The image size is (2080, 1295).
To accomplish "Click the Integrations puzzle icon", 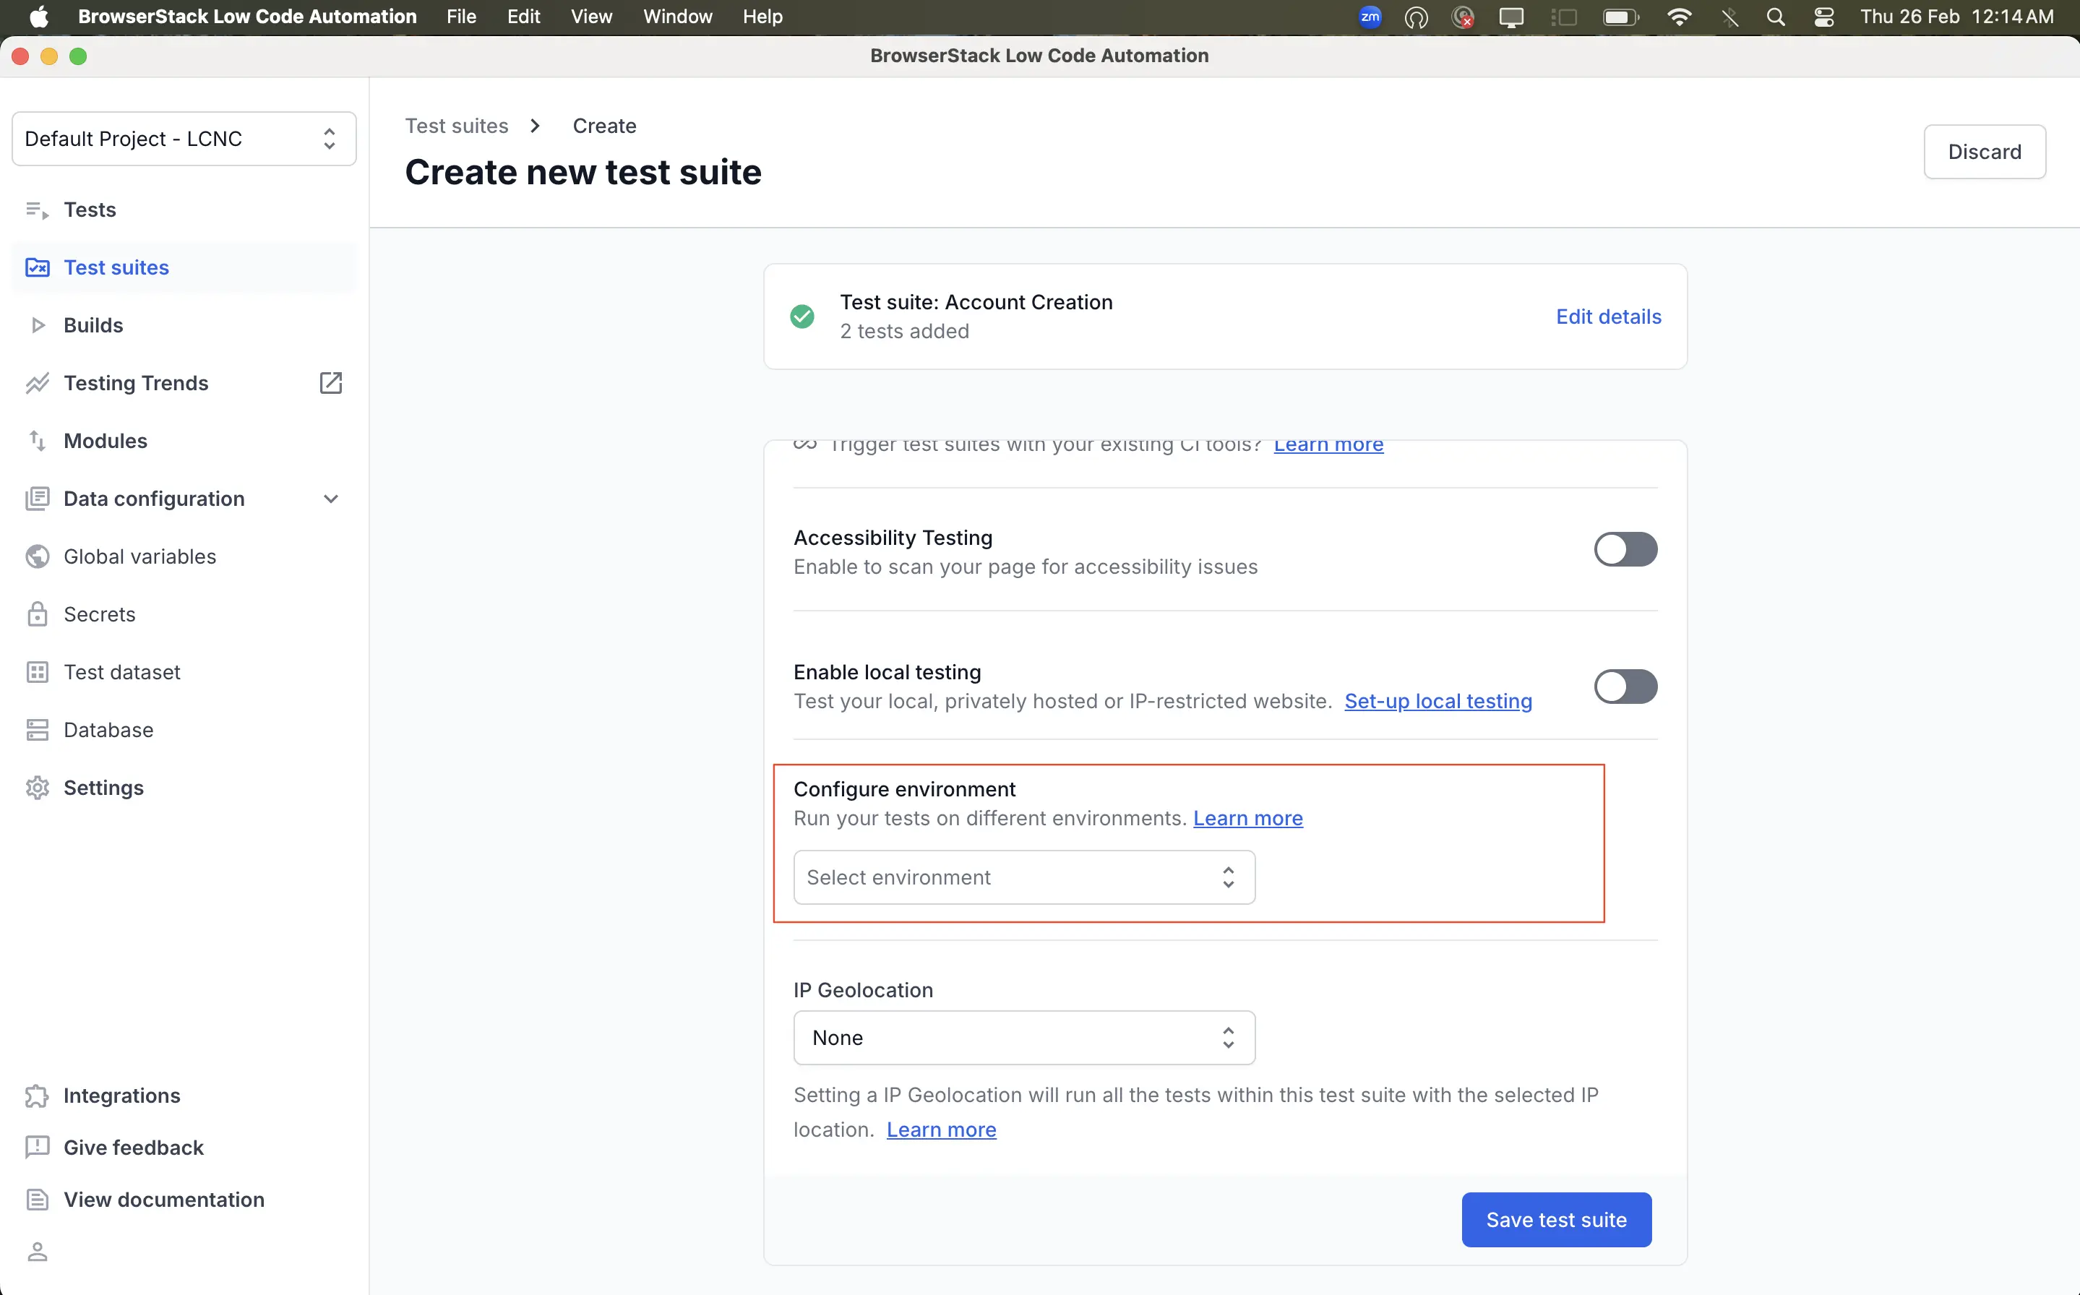I will point(37,1096).
